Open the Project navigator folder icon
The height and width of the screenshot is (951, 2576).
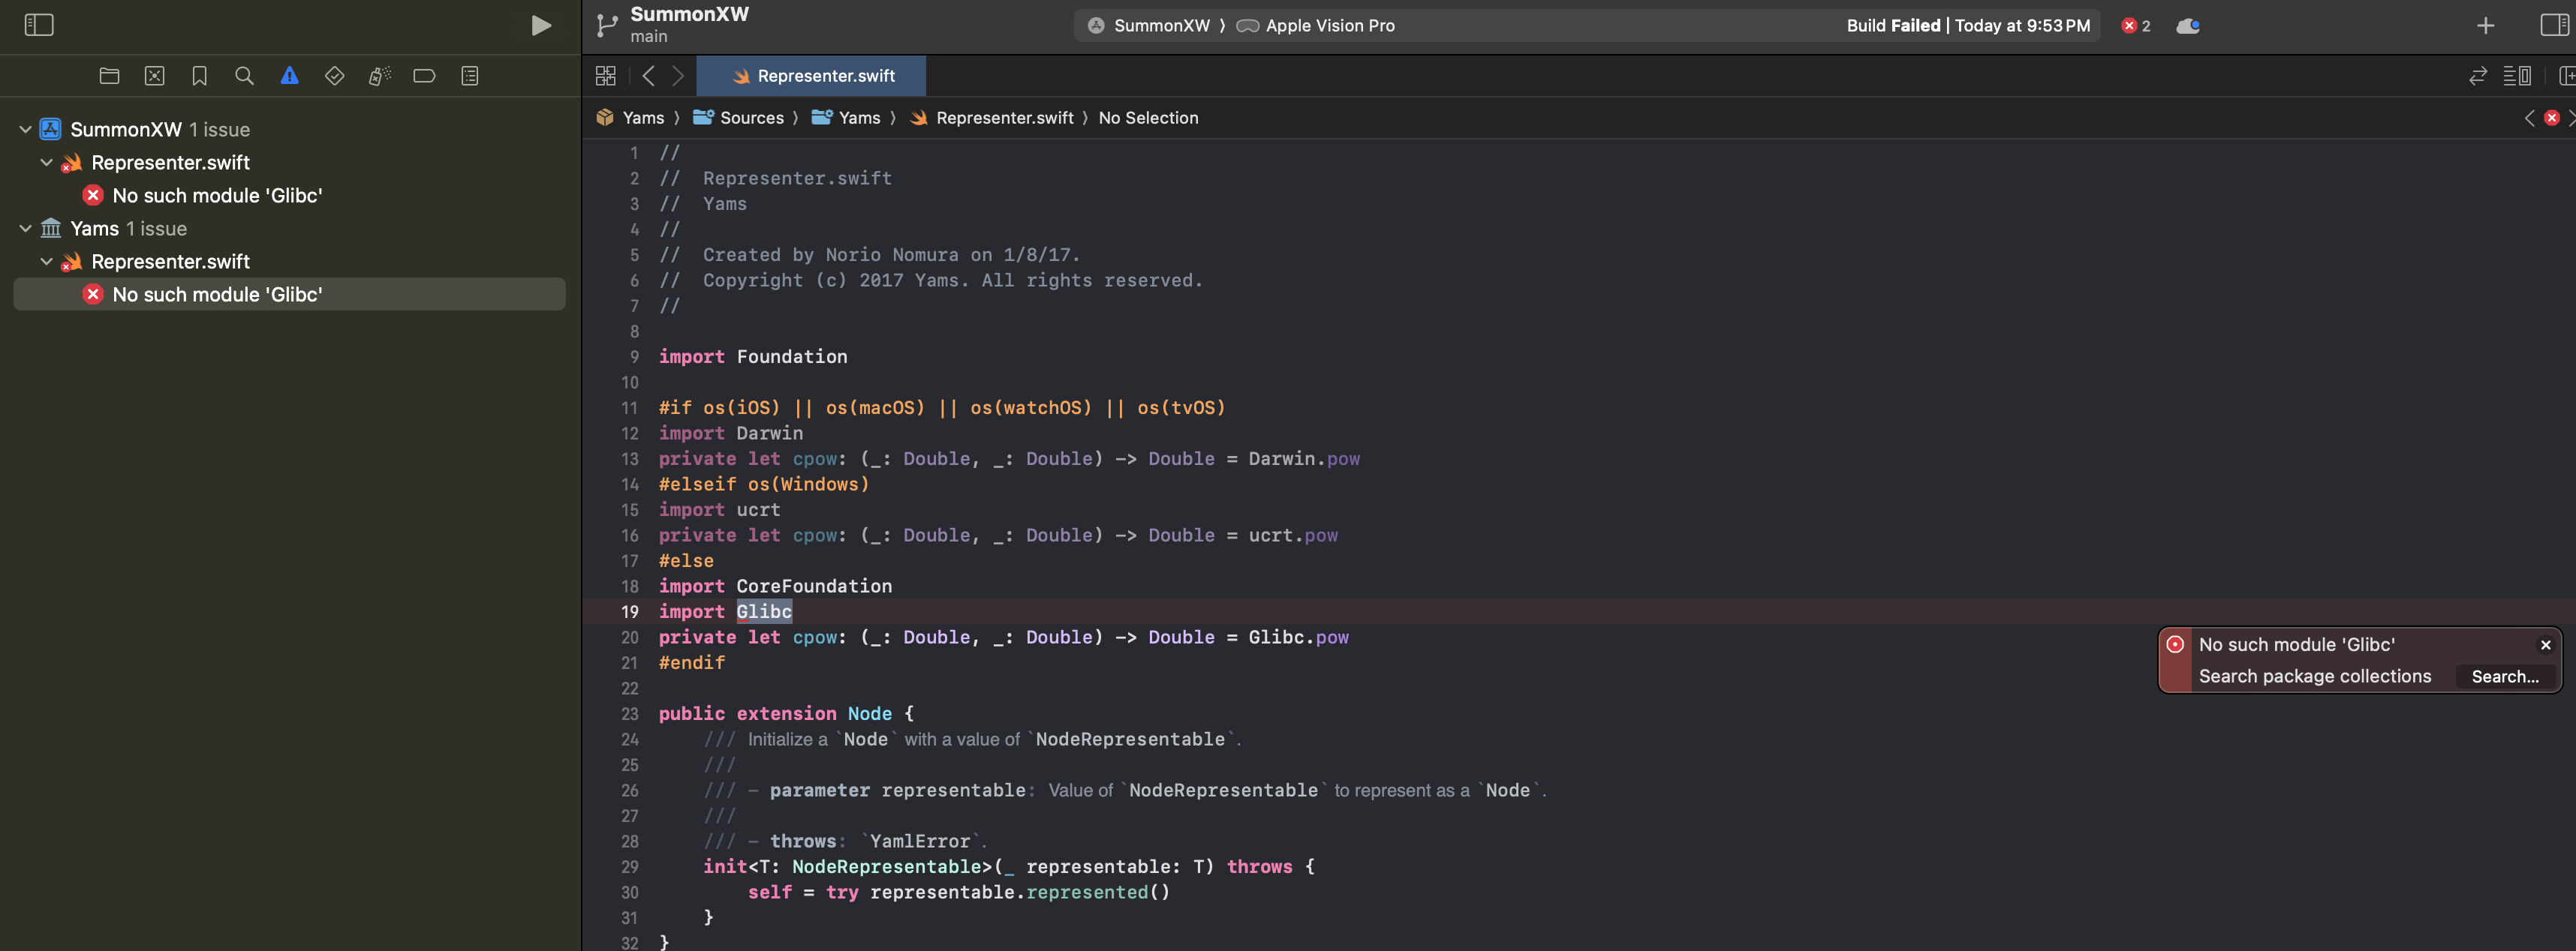[x=109, y=76]
